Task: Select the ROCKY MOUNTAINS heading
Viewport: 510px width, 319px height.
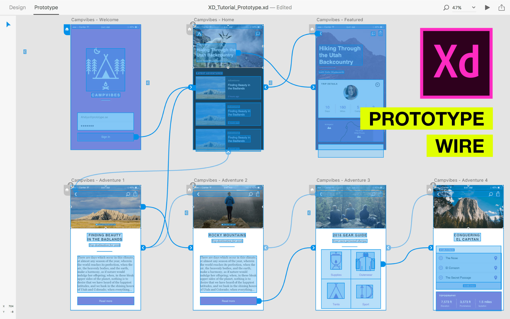Action: [227, 235]
